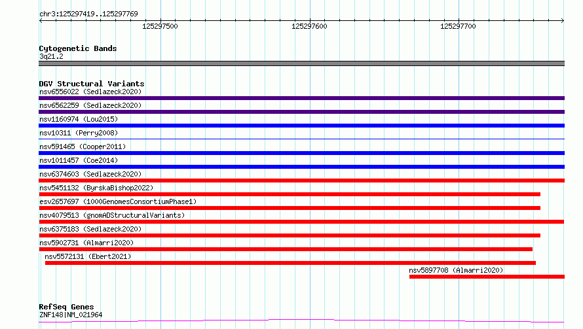Select the purple bar for nsv6562259

[x=301, y=112]
